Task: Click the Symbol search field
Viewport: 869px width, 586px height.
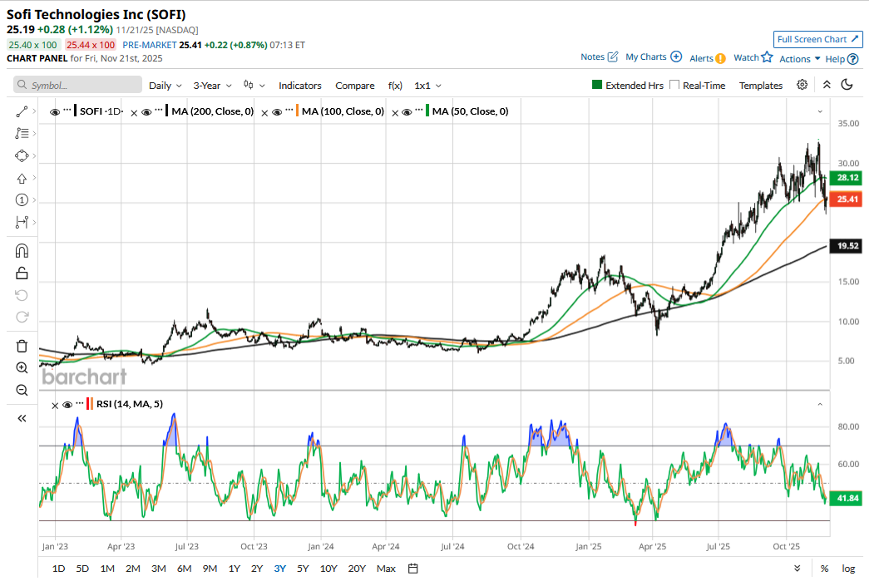Action: tap(77, 85)
